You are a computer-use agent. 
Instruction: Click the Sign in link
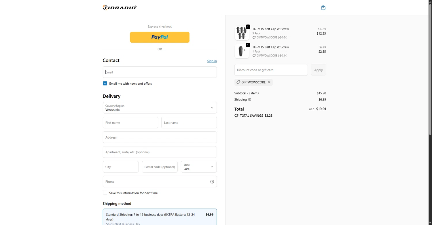212,61
